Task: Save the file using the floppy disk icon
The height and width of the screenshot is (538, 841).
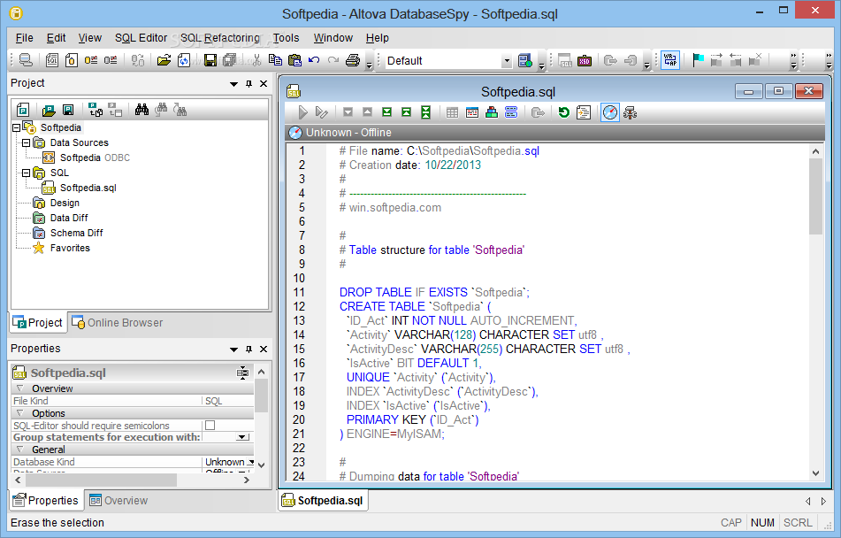Action: 210,60
